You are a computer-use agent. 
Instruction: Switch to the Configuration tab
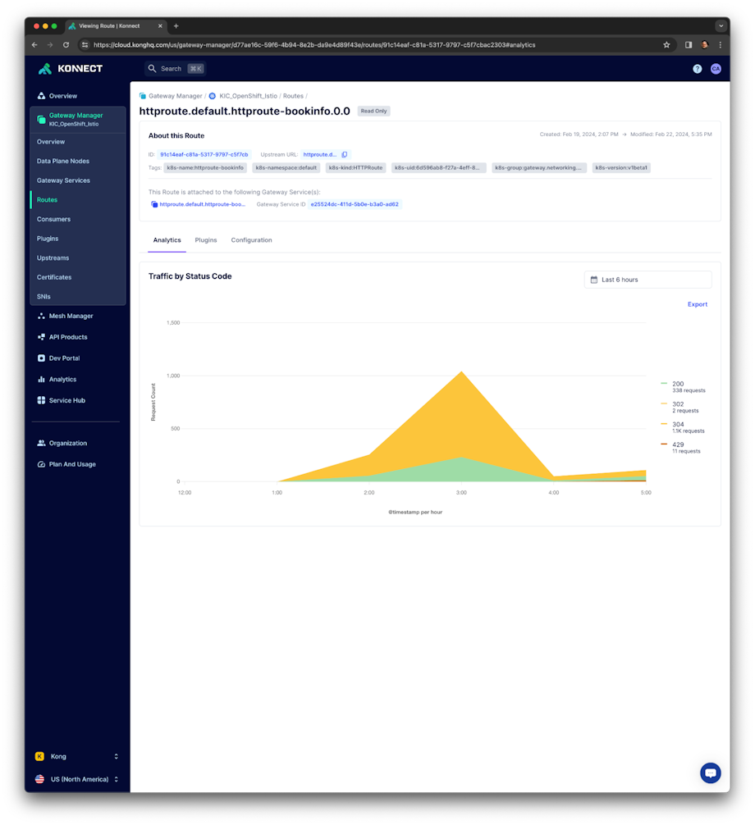click(251, 240)
